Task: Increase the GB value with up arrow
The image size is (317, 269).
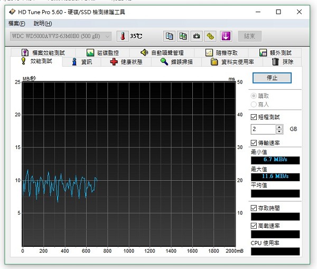Action: point(279,127)
